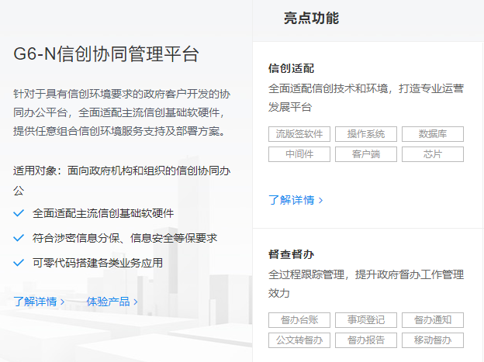Select the 督办通知 tag

432,320
